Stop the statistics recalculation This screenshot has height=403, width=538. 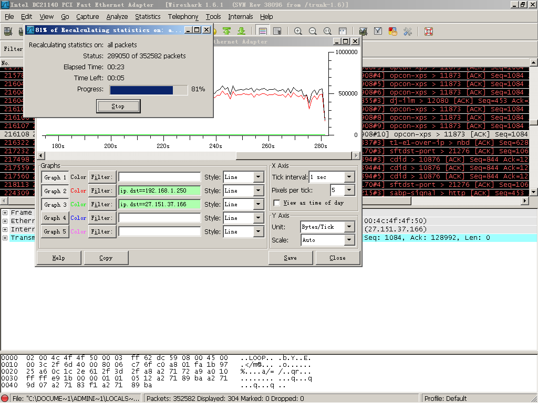pos(118,106)
